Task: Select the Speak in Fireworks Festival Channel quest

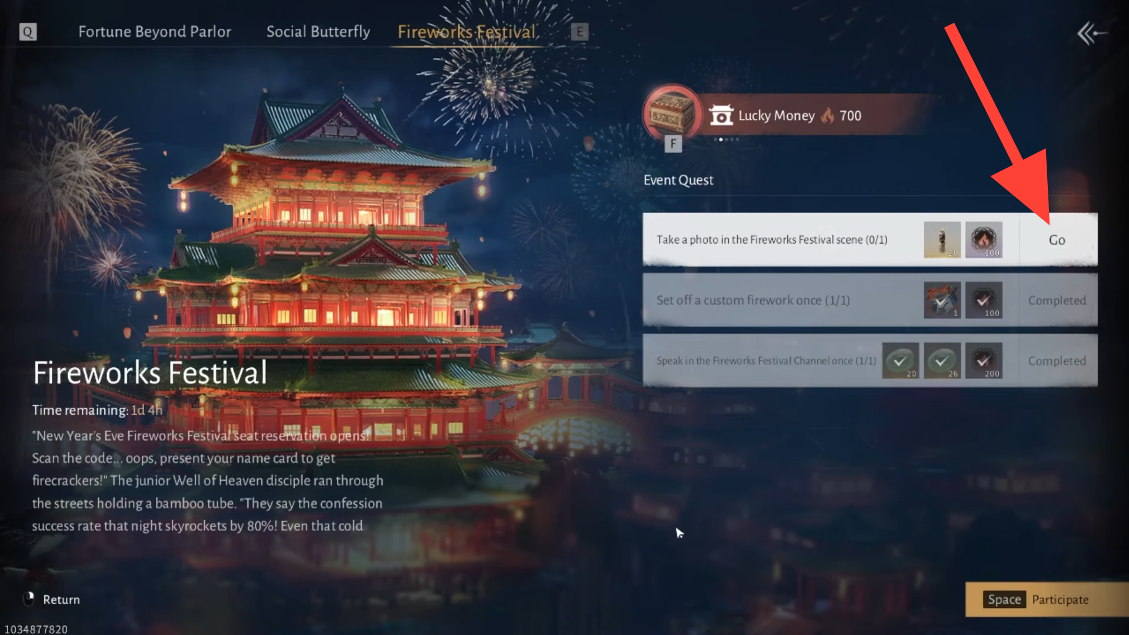Action: point(870,360)
